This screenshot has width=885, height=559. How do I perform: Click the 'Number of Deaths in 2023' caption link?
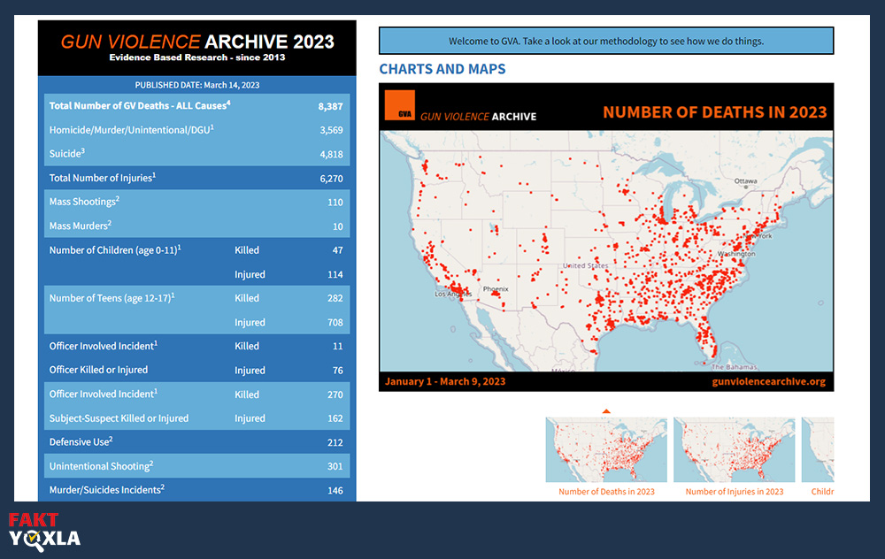(x=606, y=491)
